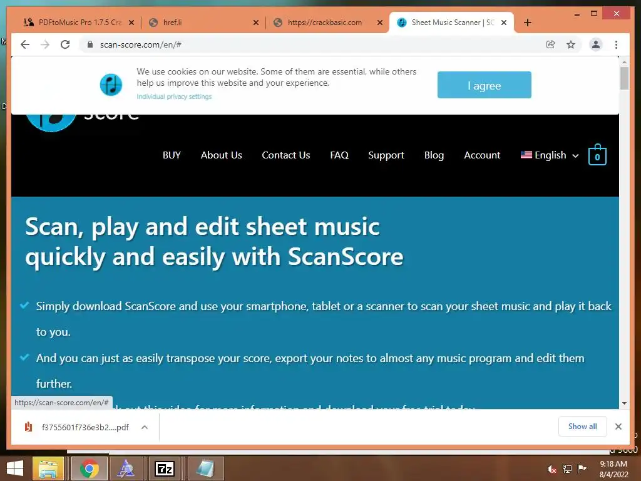Open the Action Center flag icon
The height and width of the screenshot is (481, 641).
[x=582, y=468]
